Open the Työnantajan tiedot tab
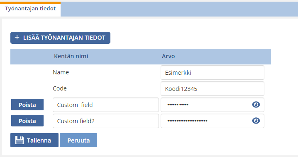The image size is (298, 157). point(30,9)
